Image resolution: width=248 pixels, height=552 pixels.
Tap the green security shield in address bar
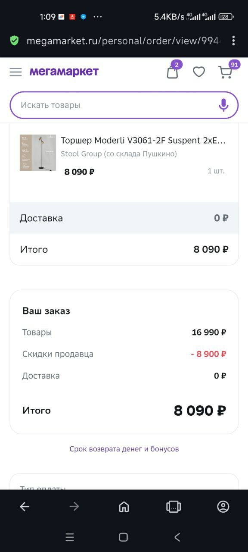tap(14, 41)
